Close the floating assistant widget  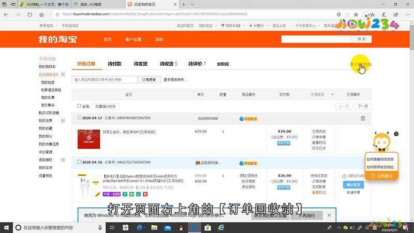point(396,134)
